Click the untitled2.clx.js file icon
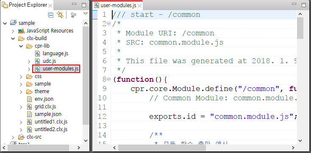Viewport: 311px width, 153px height. coord(29,129)
